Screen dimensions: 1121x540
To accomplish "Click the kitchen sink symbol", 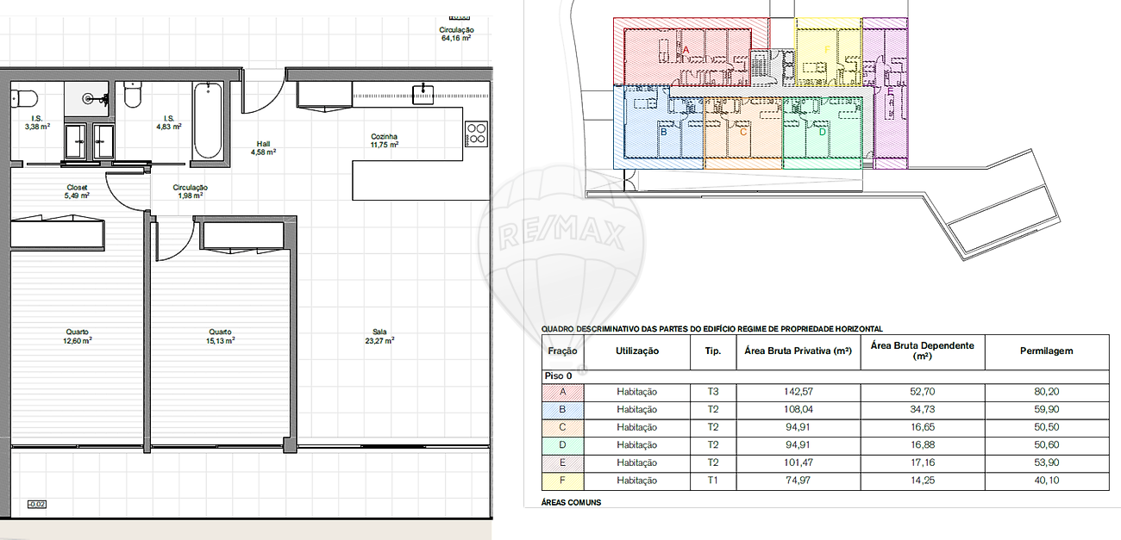I will coord(423,94).
